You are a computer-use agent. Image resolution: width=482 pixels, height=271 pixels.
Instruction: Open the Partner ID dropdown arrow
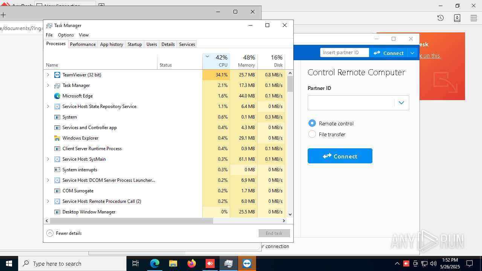pos(401,103)
